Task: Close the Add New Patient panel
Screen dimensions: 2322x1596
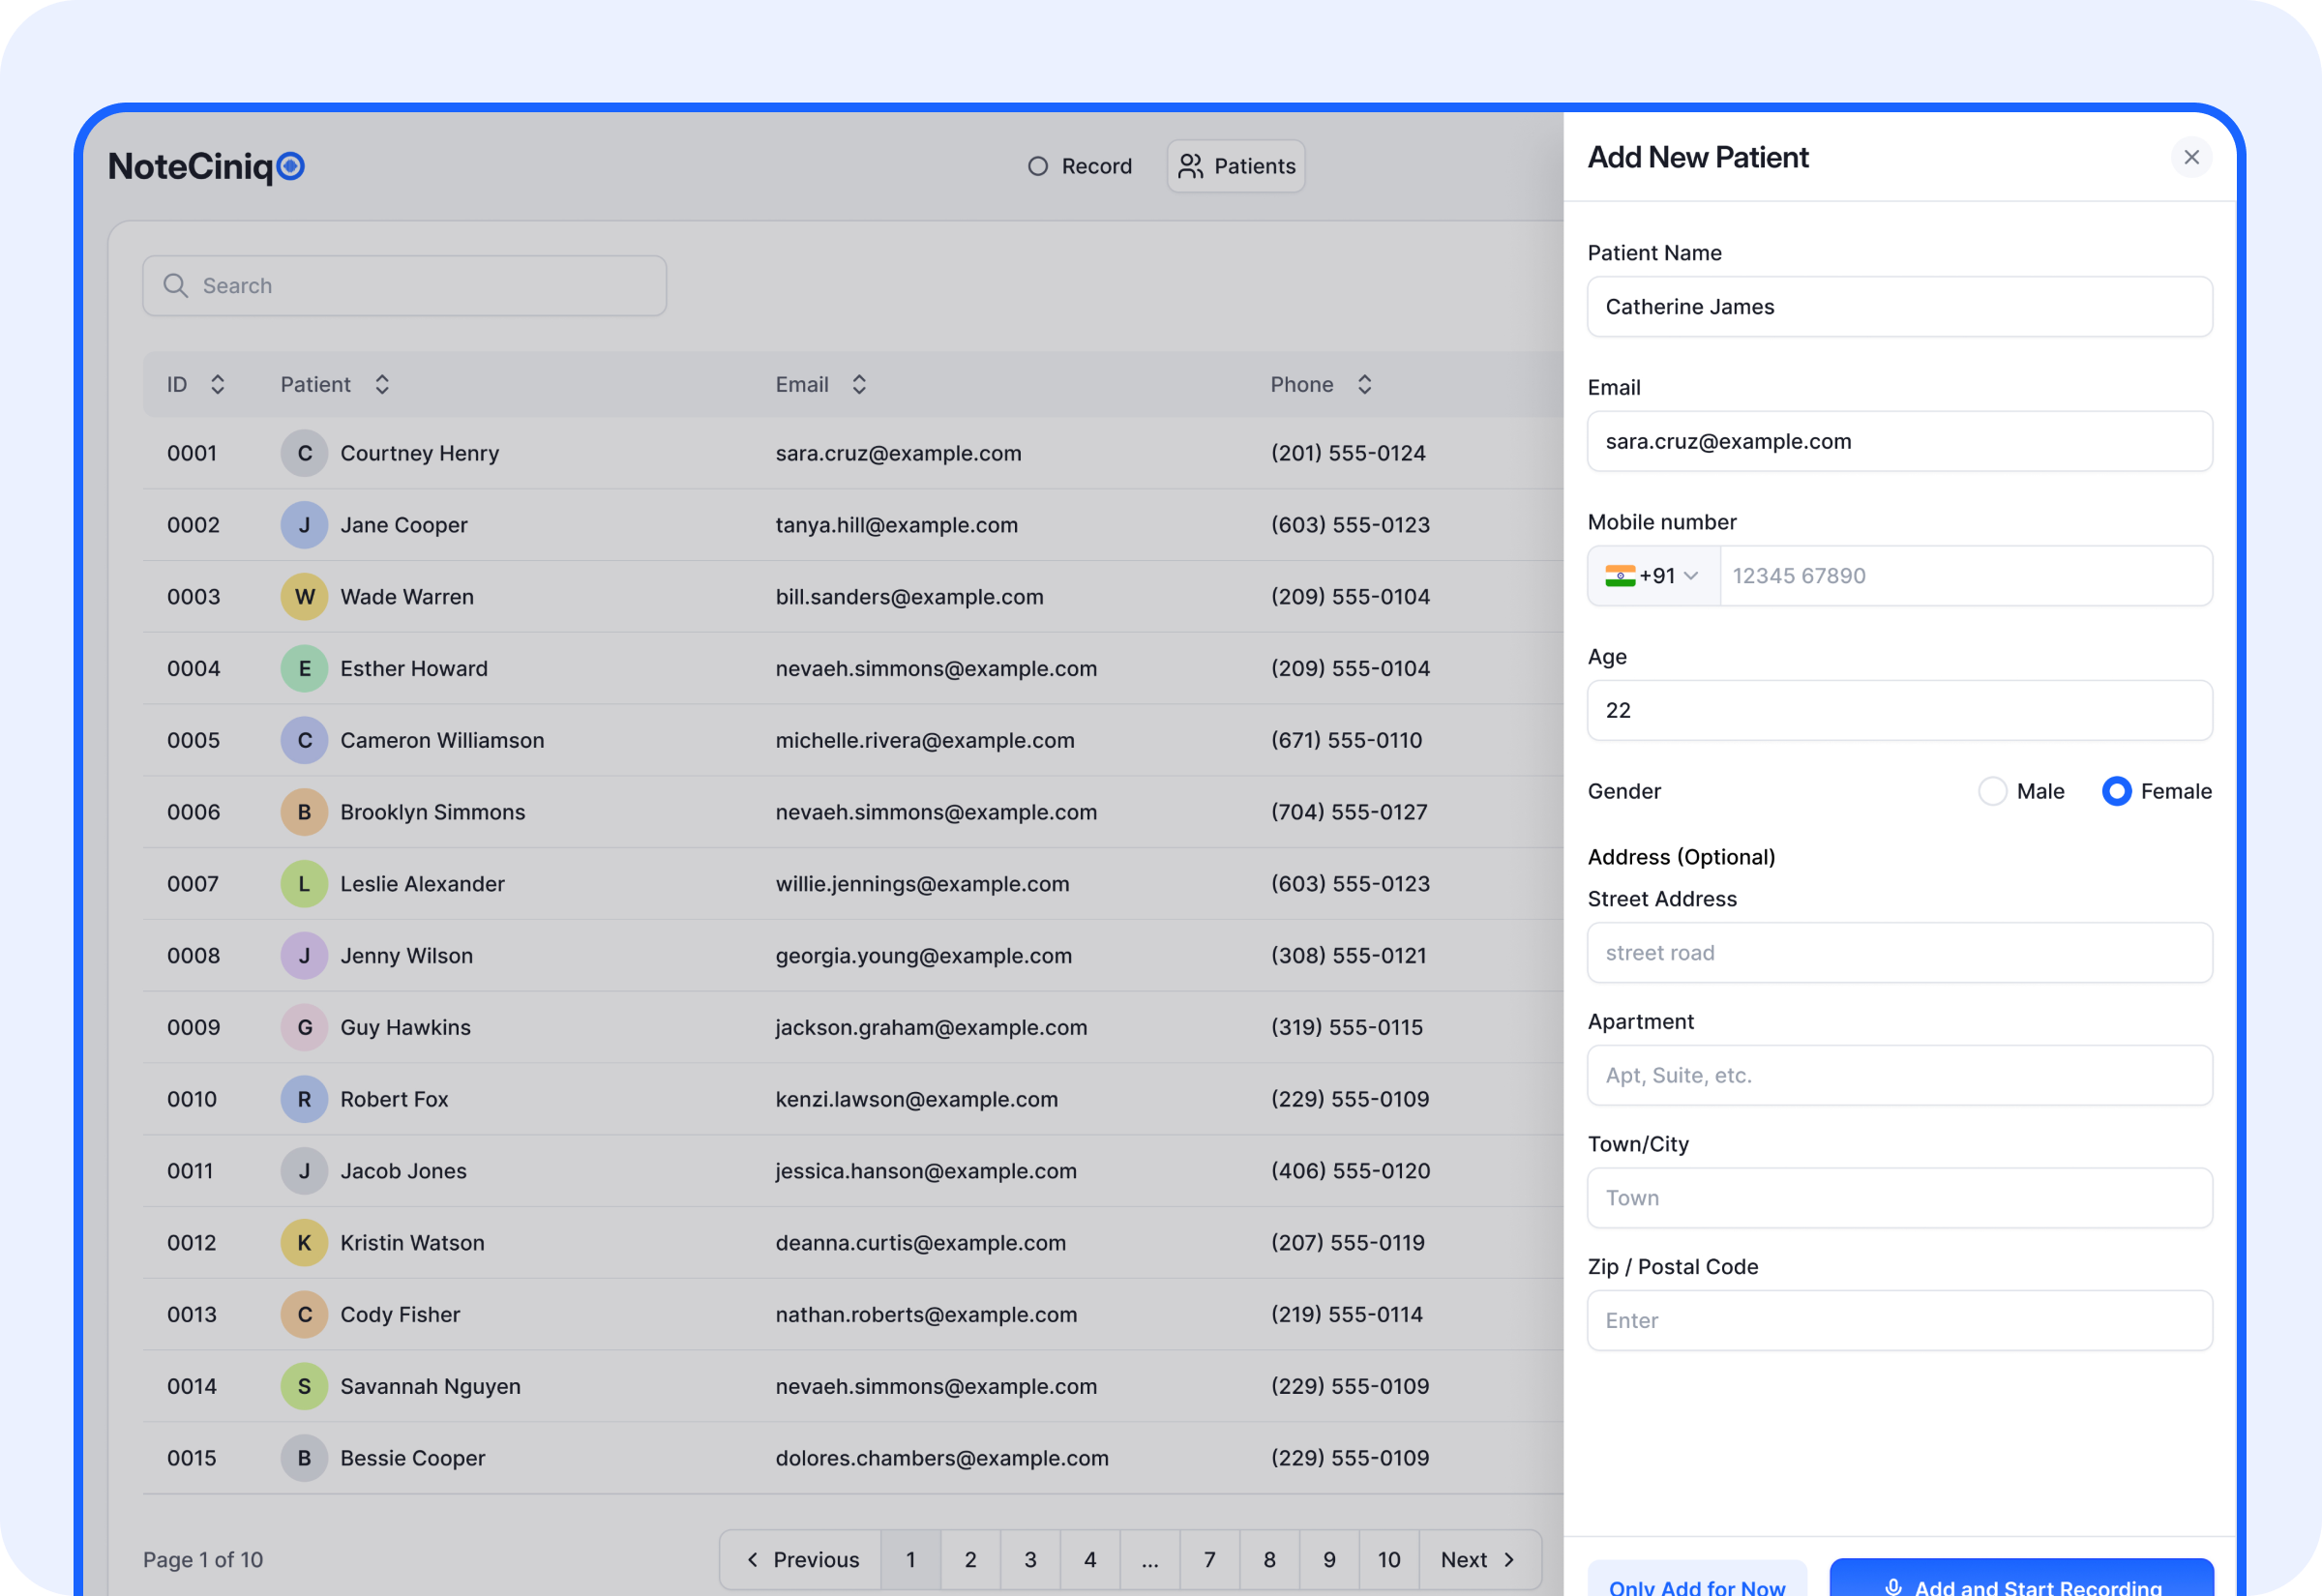Action: (2192, 157)
